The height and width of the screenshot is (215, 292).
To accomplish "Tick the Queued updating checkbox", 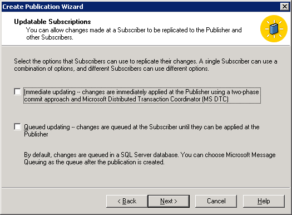I will coord(17,127).
